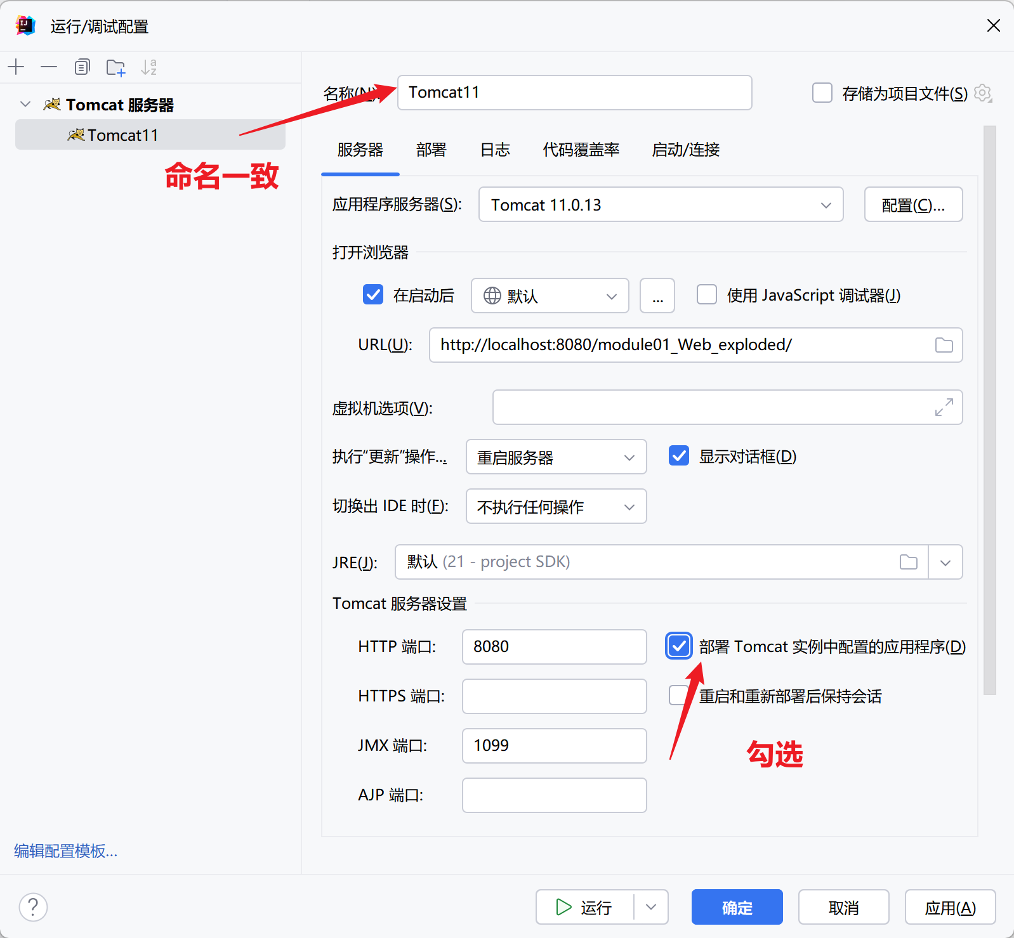The width and height of the screenshot is (1014, 938).
Task: Switch to the 服务器 tab
Action: [x=360, y=150]
